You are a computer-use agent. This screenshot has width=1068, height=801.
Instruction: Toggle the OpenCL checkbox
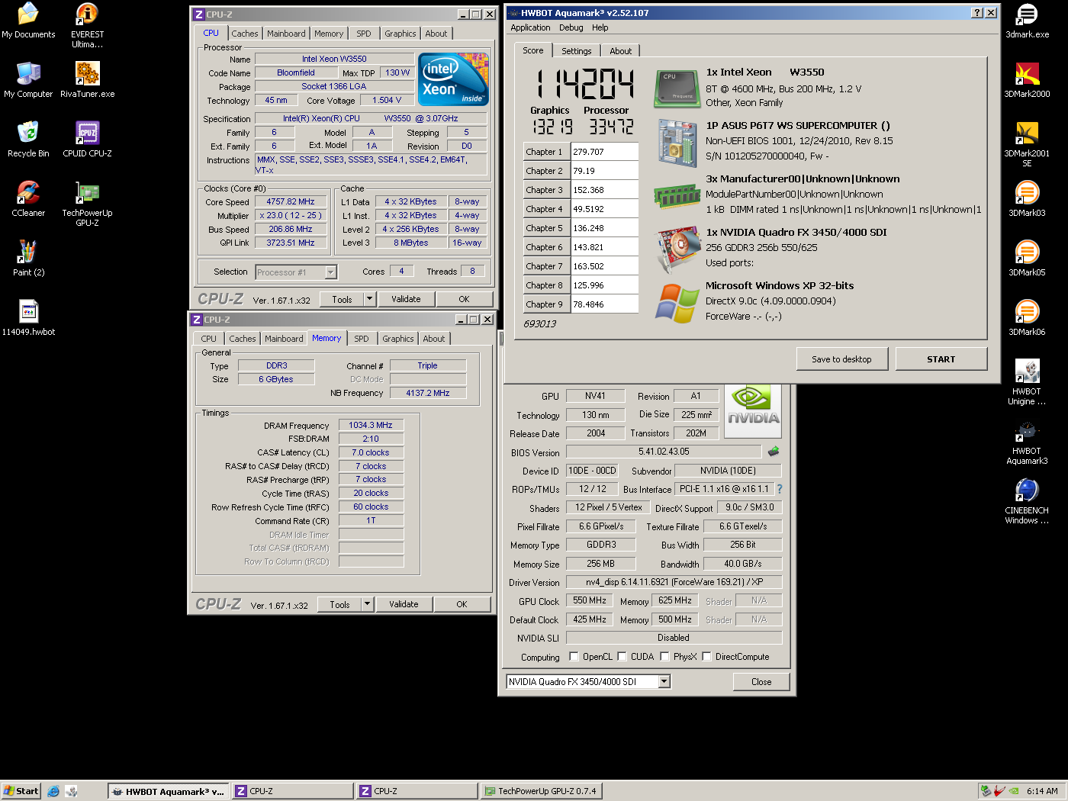coord(574,656)
